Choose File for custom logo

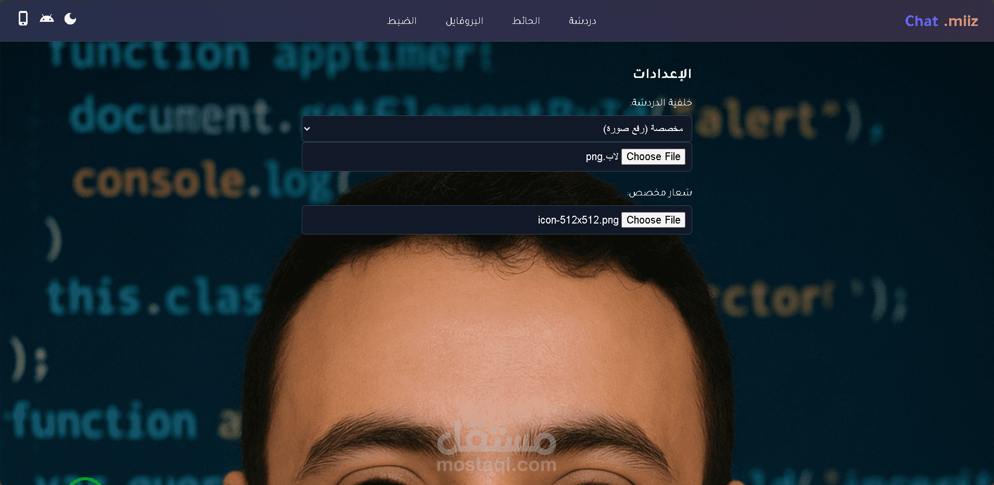[x=653, y=220]
